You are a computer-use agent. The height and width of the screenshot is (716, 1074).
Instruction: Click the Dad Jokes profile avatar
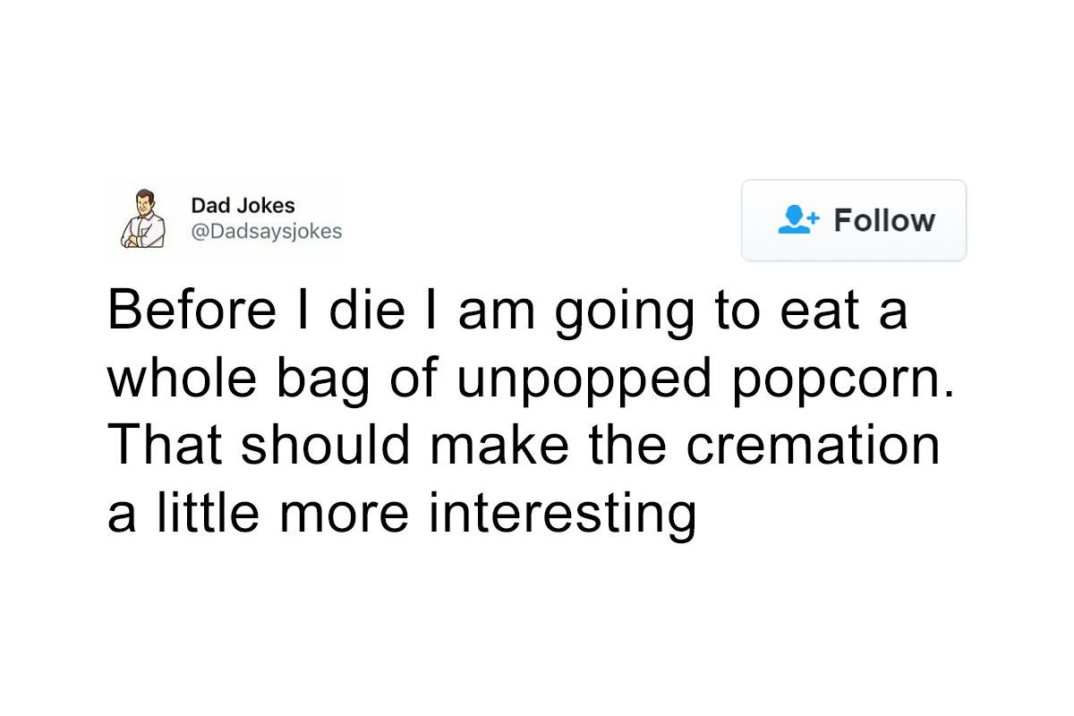144,218
